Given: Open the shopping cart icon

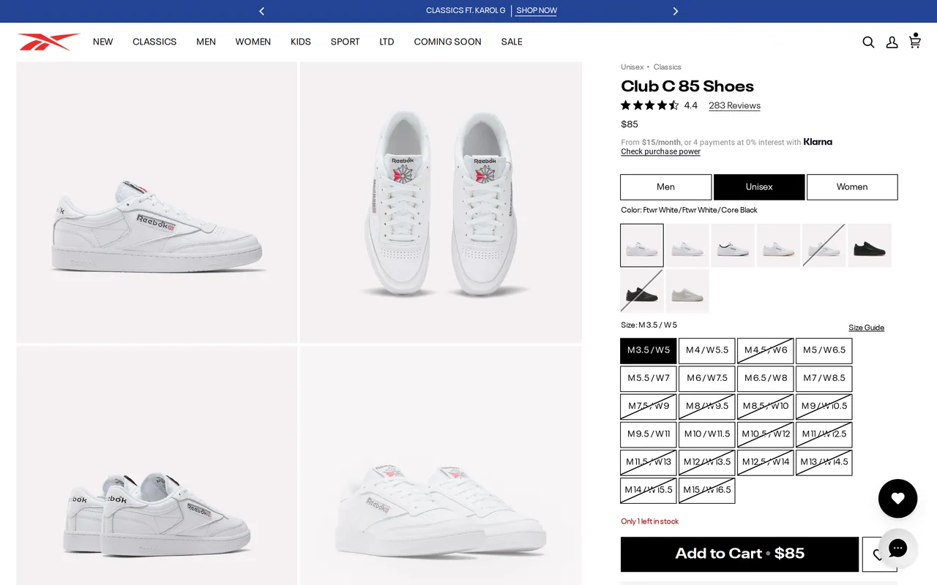Looking at the screenshot, I should [x=914, y=41].
